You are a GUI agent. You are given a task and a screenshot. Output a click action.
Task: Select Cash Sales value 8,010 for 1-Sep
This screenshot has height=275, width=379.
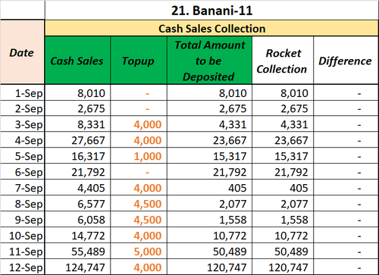click(x=77, y=92)
